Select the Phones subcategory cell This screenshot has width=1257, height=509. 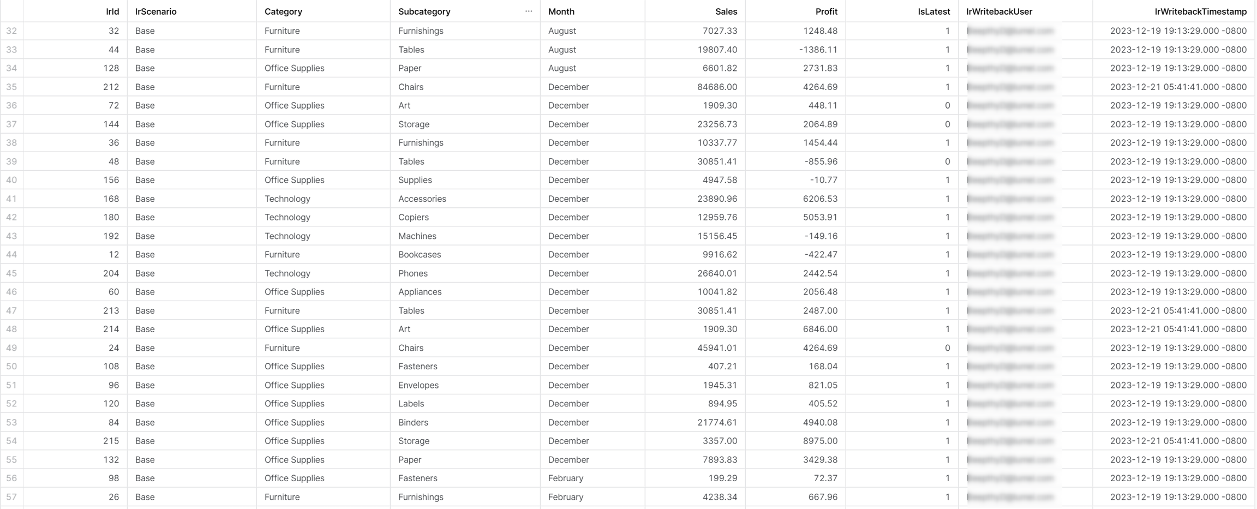click(x=413, y=273)
